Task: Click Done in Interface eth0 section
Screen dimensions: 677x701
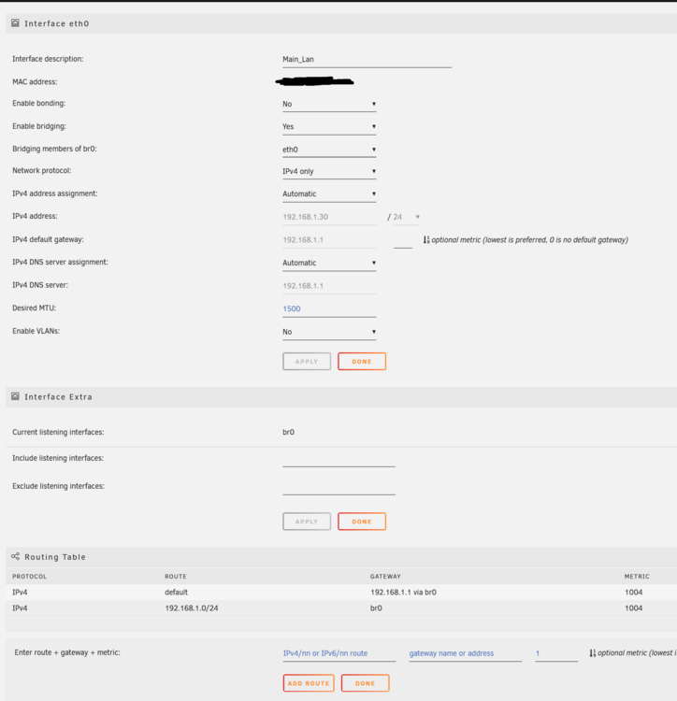Action: pyautogui.click(x=362, y=361)
